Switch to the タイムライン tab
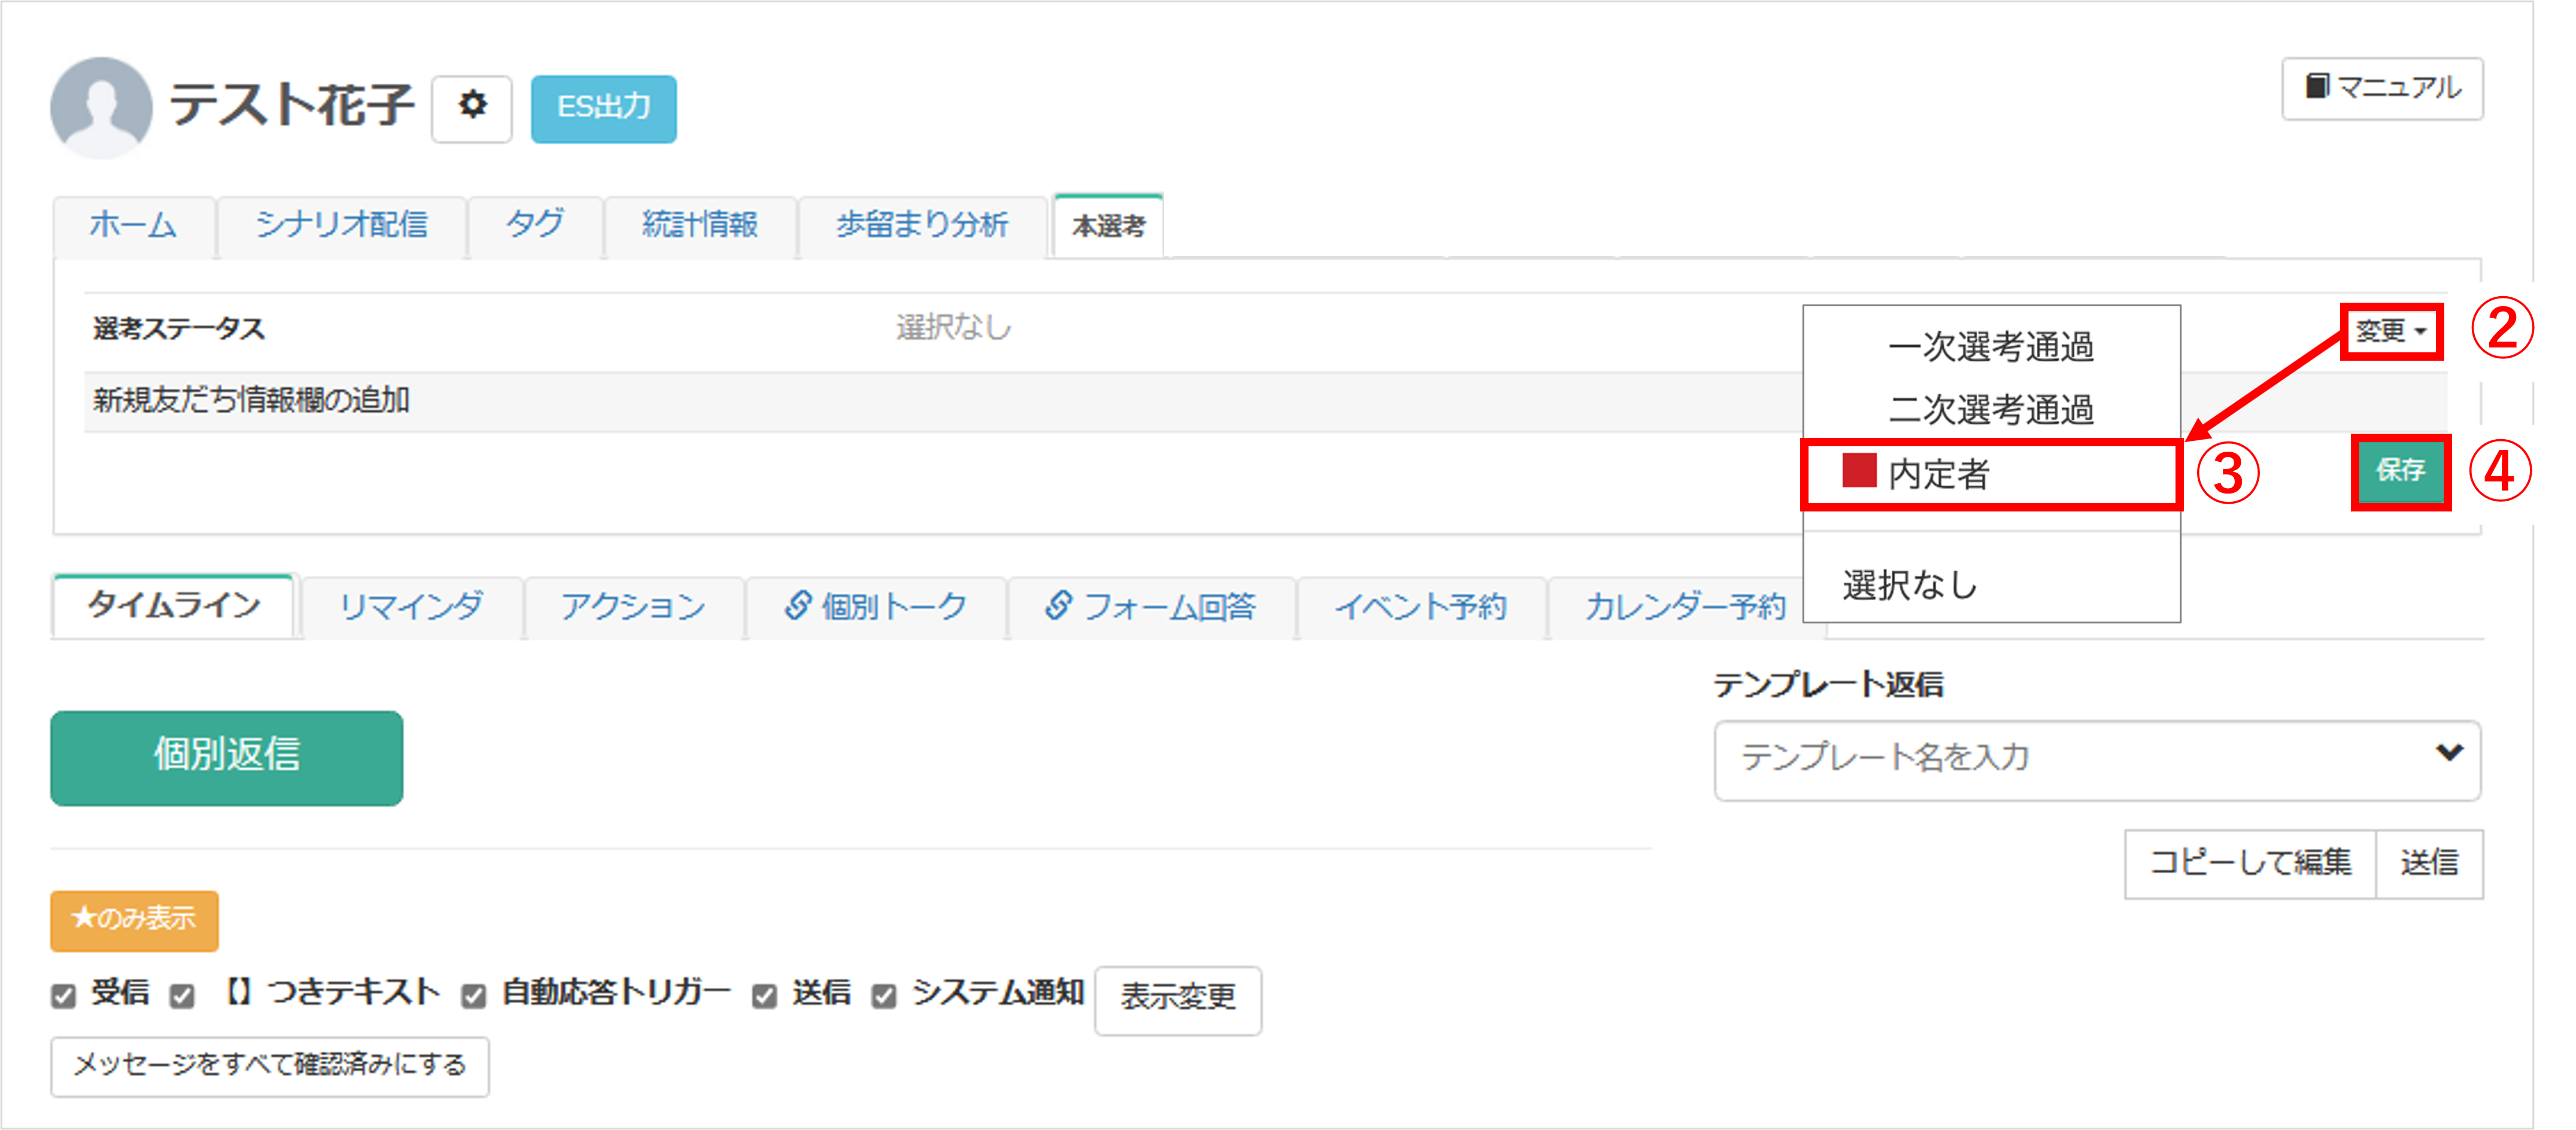 [174, 605]
